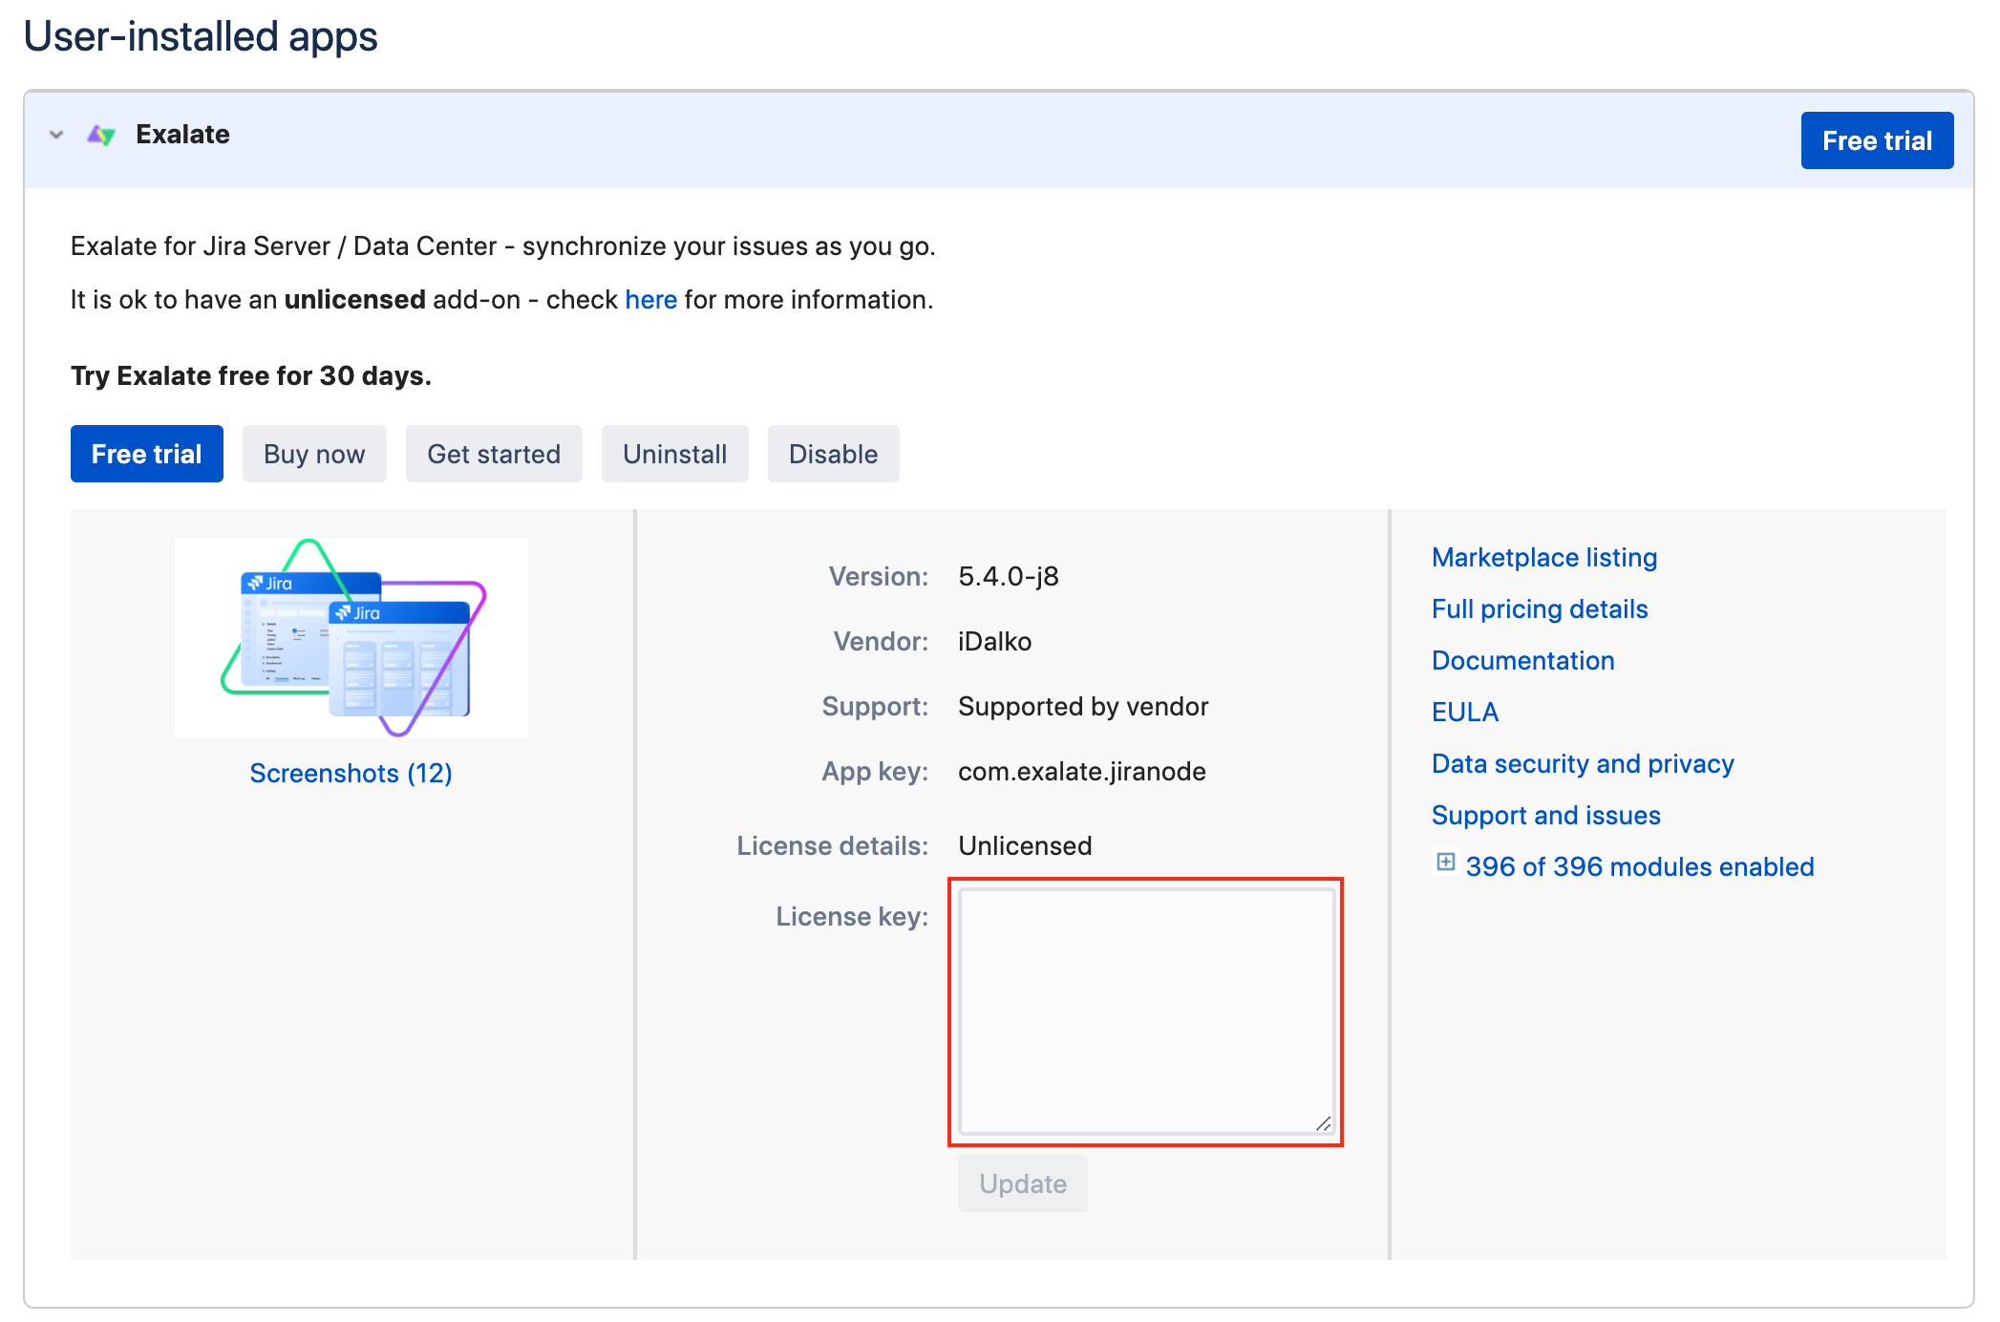Image resolution: width=2000 pixels, height=1322 pixels.
Task: View Full pricing details
Action: pyautogui.click(x=1539, y=609)
